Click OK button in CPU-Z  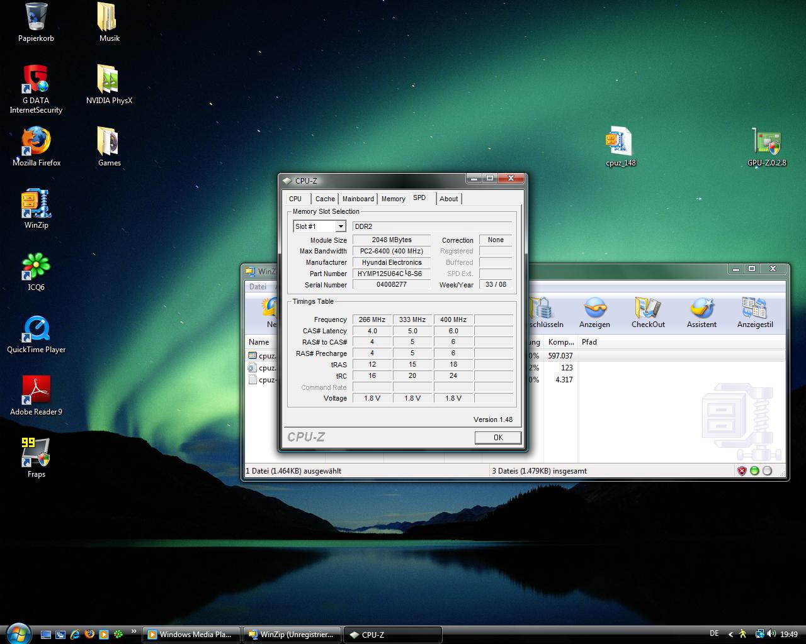(498, 438)
